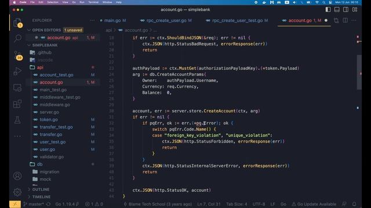The height and width of the screenshot is (208, 371).
Task: Click the synchronize changes icon in status bar
Action: tap(49, 204)
